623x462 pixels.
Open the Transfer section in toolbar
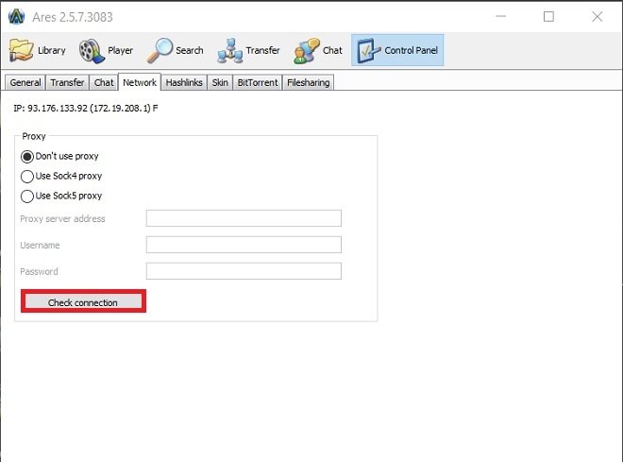pyautogui.click(x=248, y=50)
